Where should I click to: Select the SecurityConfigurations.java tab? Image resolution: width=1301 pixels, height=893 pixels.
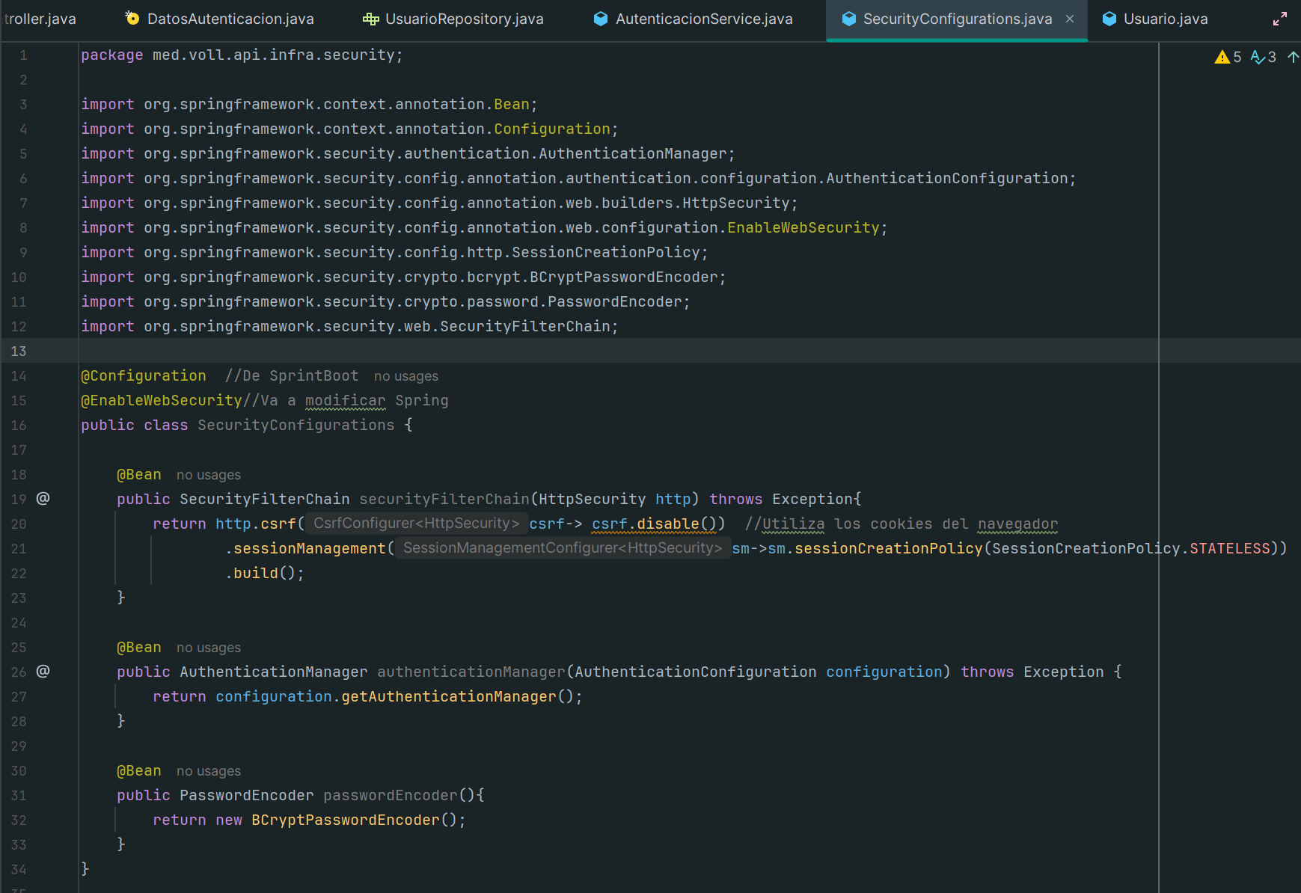[957, 19]
